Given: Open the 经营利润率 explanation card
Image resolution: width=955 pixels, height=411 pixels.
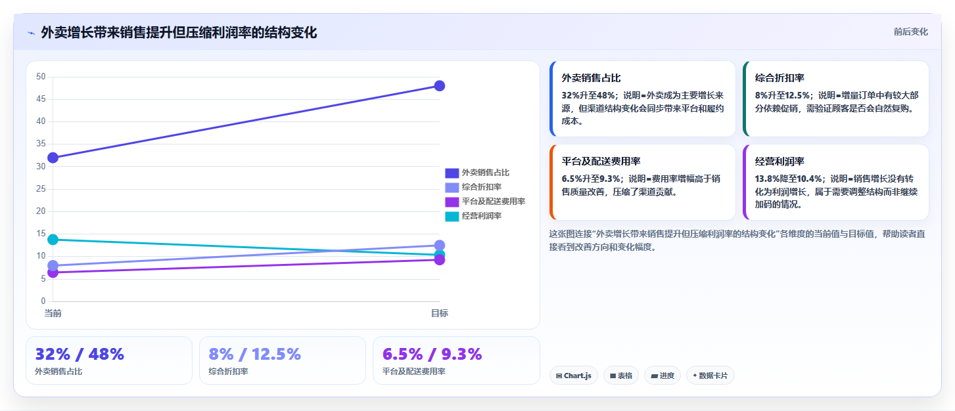Looking at the screenshot, I should click(x=835, y=182).
